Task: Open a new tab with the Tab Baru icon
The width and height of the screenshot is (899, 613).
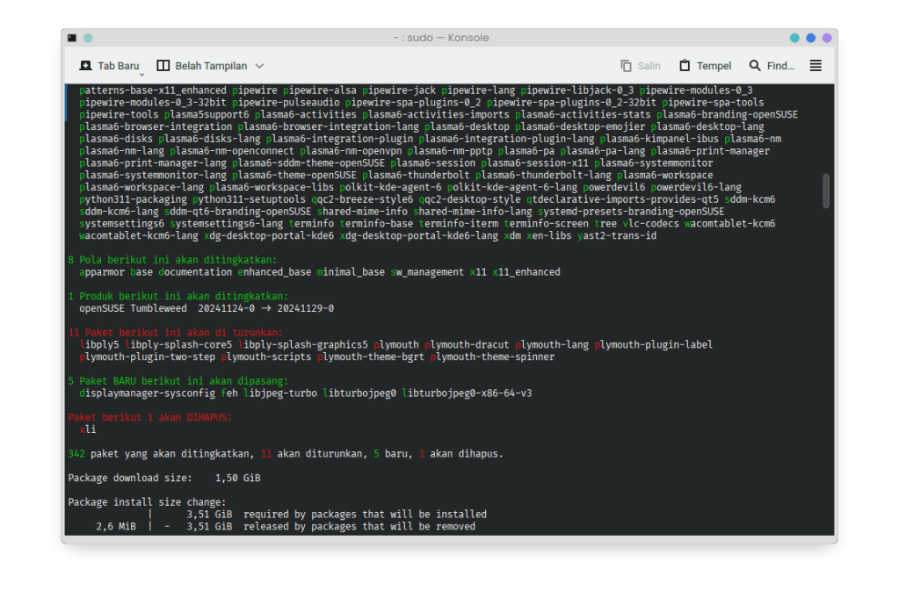Action: (85, 65)
